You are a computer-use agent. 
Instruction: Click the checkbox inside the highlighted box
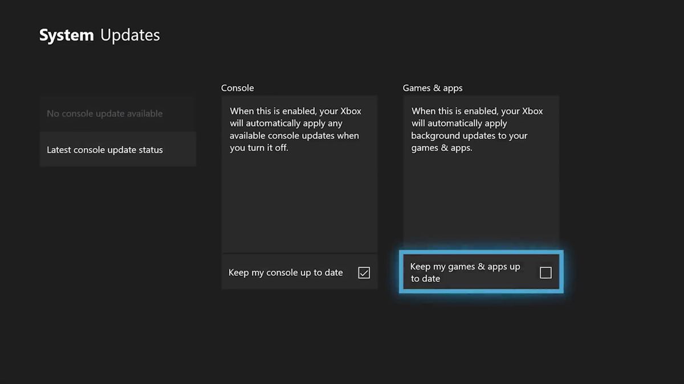545,272
